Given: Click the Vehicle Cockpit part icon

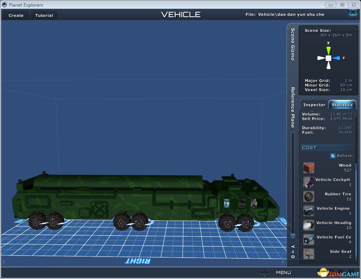Looking at the screenshot, I should [309, 182].
